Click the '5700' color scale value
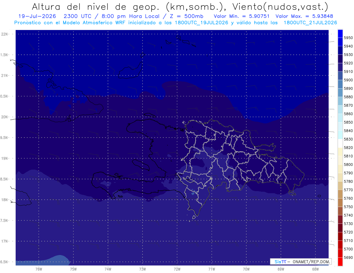The width and height of the screenshot is (354, 273). point(348,249)
